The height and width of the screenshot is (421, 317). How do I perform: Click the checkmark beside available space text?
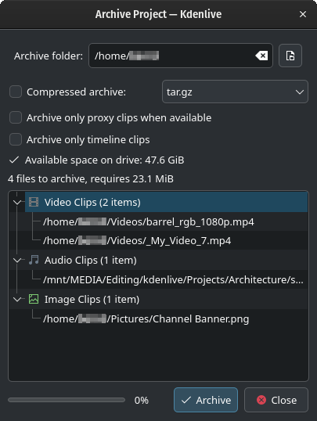14,160
